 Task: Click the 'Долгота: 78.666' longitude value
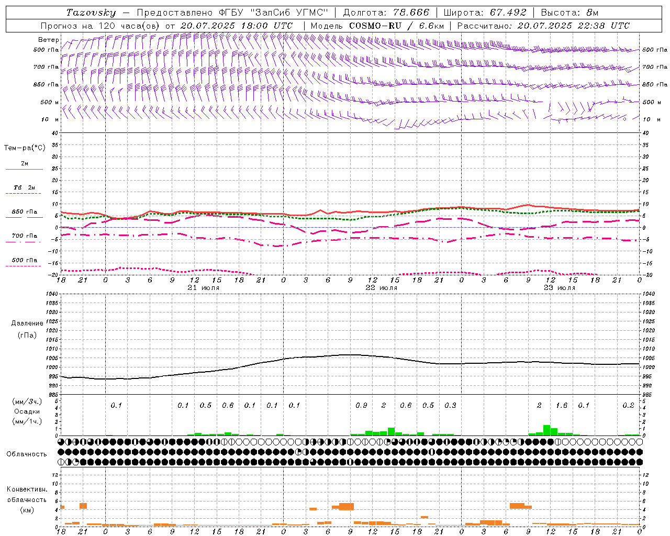click(386, 13)
